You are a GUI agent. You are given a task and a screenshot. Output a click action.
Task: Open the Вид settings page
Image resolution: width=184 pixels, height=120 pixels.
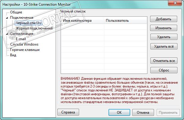pos(13,55)
